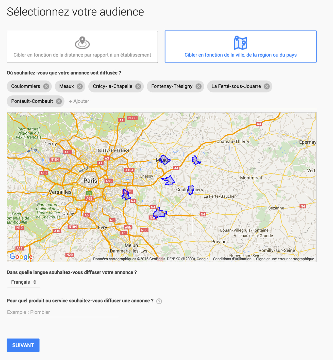Open the Conditions d'utilisation link
Screen dimensions: 333x360
(232, 259)
